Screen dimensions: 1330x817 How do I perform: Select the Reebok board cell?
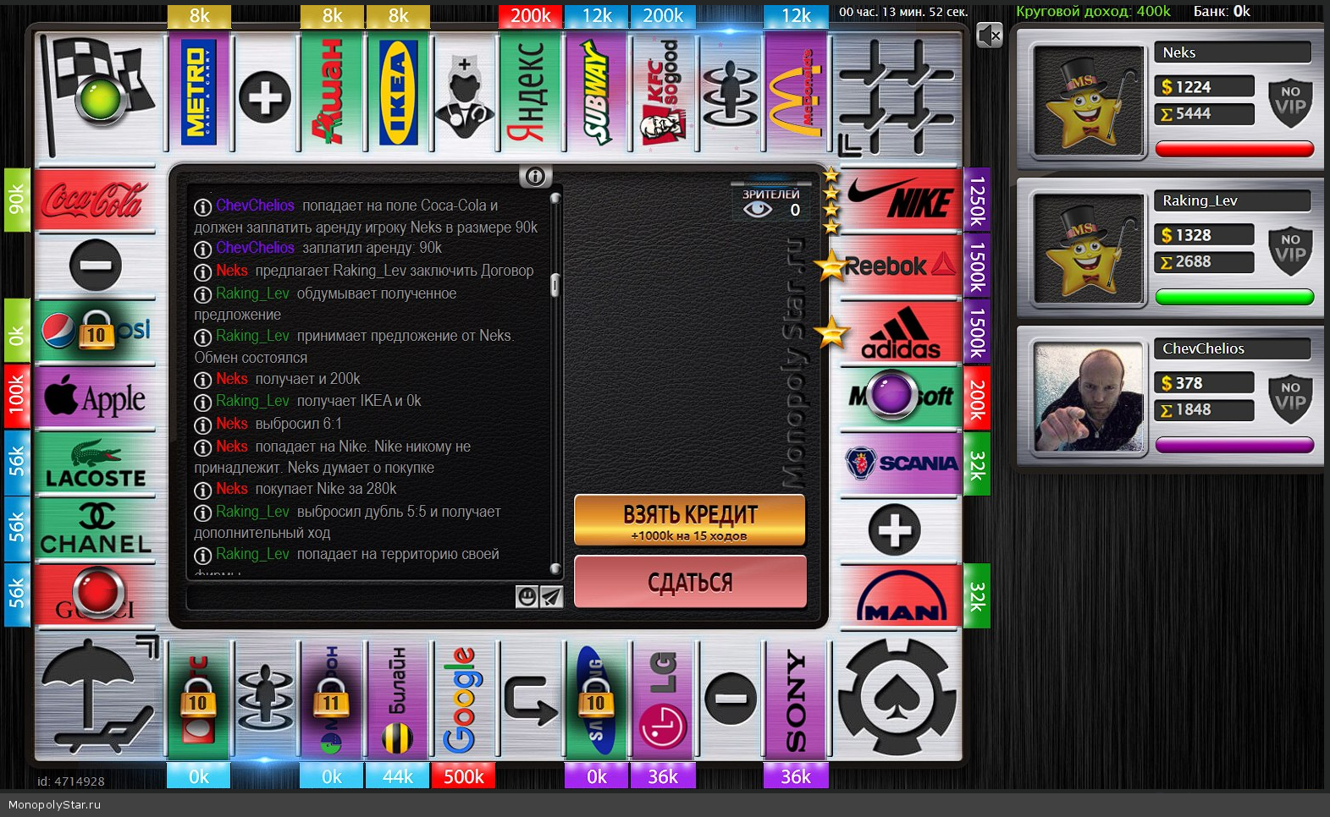(x=901, y=266)
